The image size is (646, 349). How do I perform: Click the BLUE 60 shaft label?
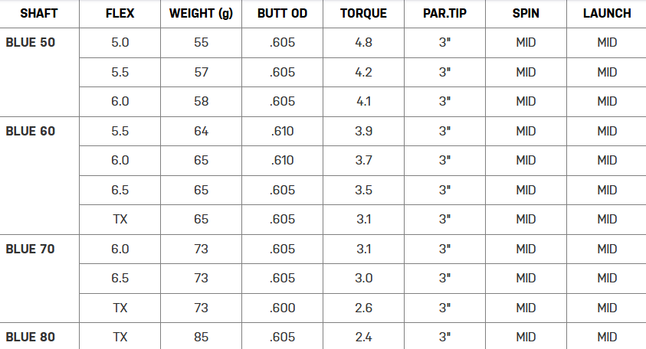point(31,132)
